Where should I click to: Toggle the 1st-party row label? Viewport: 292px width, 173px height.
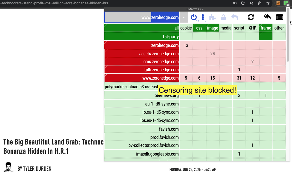(x=142, y=36)
